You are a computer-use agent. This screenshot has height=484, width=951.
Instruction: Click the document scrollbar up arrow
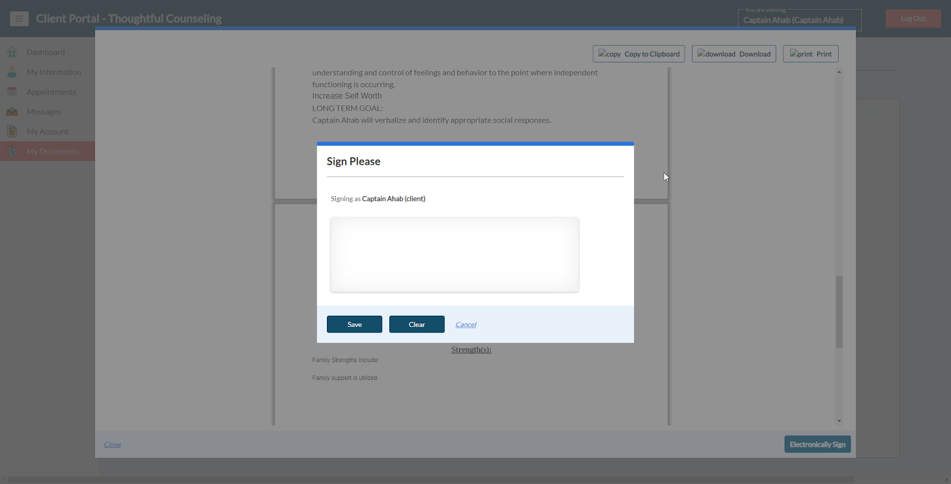pos(839,72)
